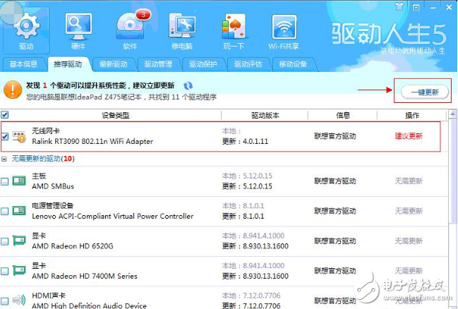
Task: Select the Lenovo ACPI-Compliant Virtual Power Controller row
Action: pos(113,211)
